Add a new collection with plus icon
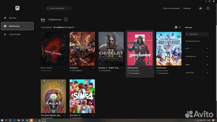The width and height of the screenshot is (217, 122). pos(66,20)
